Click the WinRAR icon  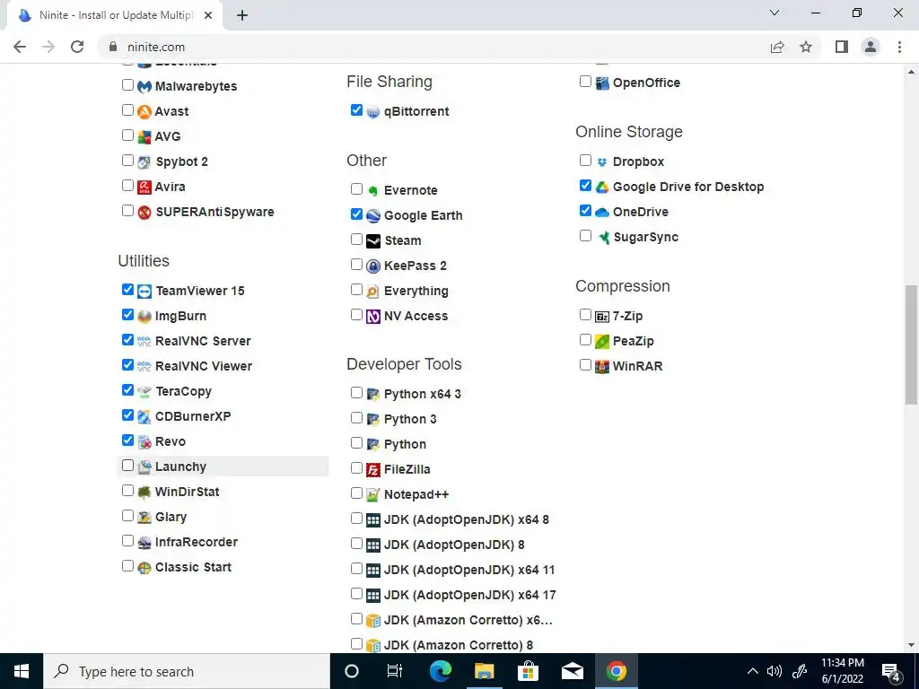[x=602, y=367]
